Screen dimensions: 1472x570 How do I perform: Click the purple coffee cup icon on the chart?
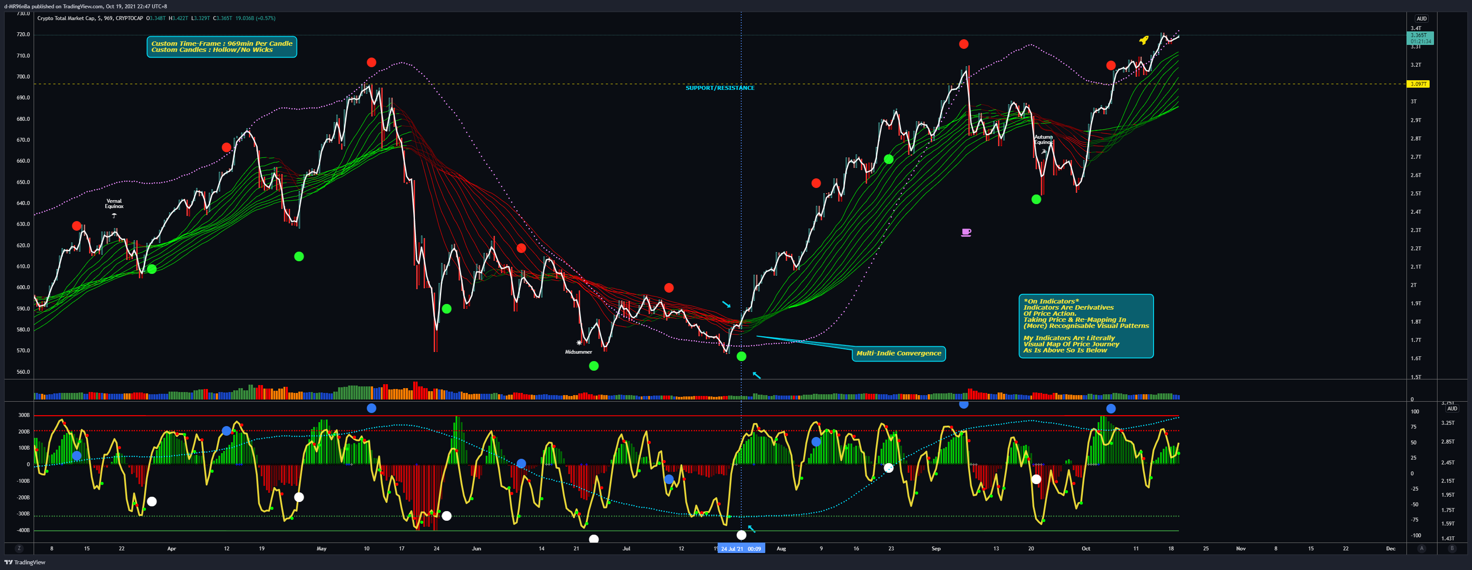pyautogui.click(x=966, y=232)
